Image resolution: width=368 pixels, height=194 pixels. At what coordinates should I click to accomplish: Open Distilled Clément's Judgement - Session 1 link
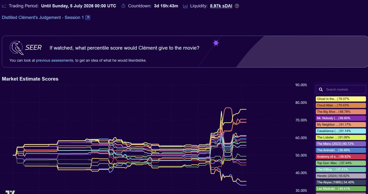[43, 17]
